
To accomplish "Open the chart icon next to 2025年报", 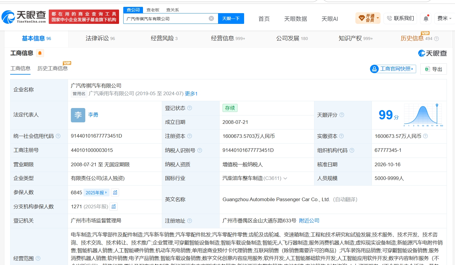I will point(115,192).
